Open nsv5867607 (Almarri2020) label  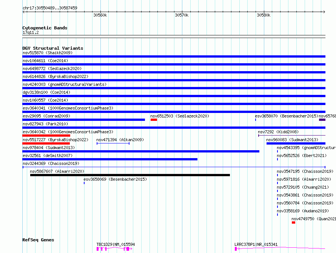57,171
